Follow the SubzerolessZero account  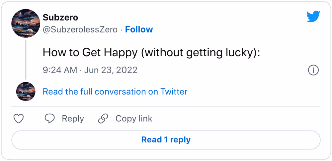pos(139,29)
